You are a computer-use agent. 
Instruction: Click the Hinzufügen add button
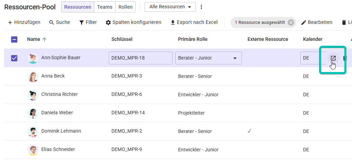pos(24,23)
